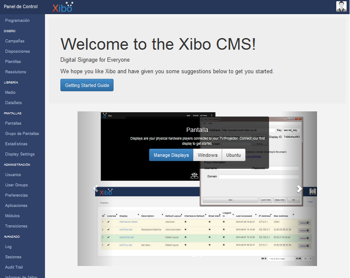Open the Pantallas menu item
The image size is (350, 278).
point(13,123)
